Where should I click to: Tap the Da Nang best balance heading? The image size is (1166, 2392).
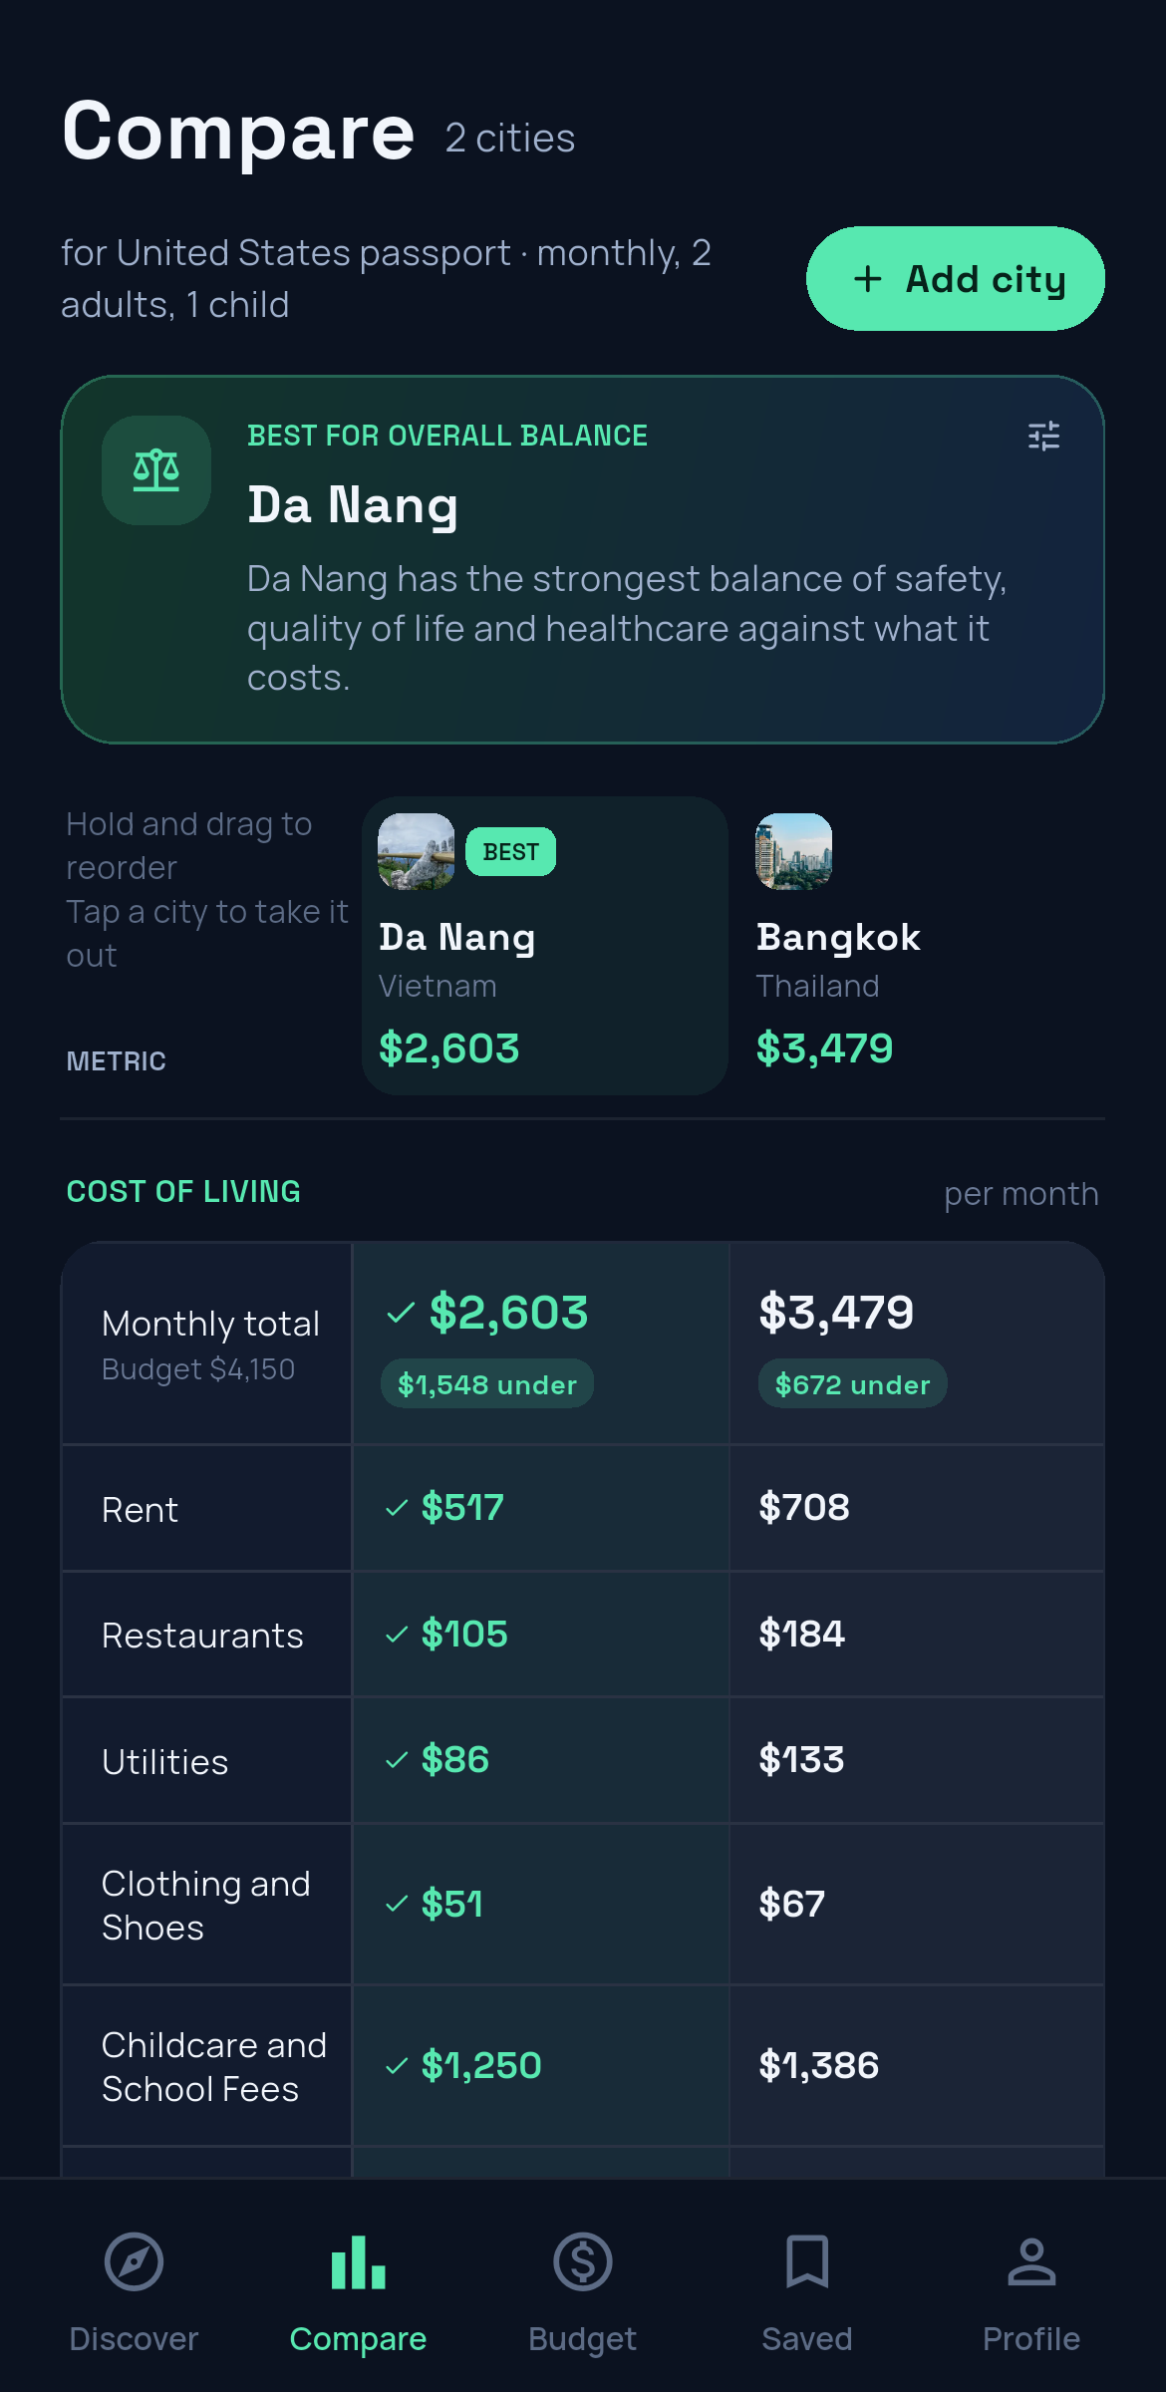click(353, 504)
